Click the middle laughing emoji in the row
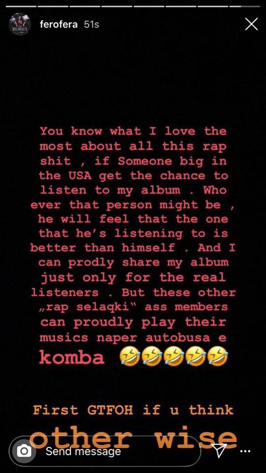The width and height of the screenshot is (266, 473). [x=174, y=358]
